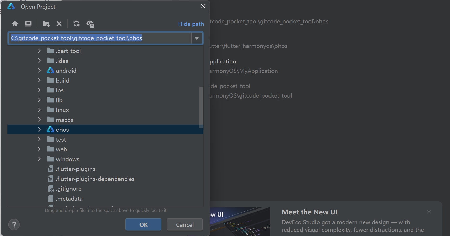This screenshot has width=450, height=236.
Task: Go to Home directory icon
Action: click(x=15, y=24)
